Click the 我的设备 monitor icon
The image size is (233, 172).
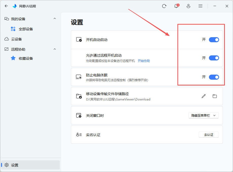[7, 19]
